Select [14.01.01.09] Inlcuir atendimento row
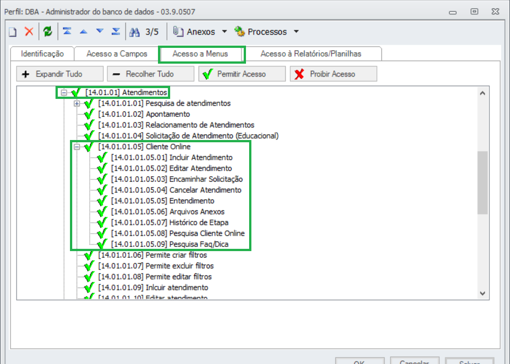510x364 pixels. click(x=153, y=288)
